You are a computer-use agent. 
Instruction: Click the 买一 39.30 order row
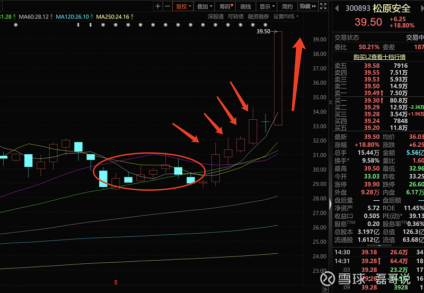pos(378,101)
